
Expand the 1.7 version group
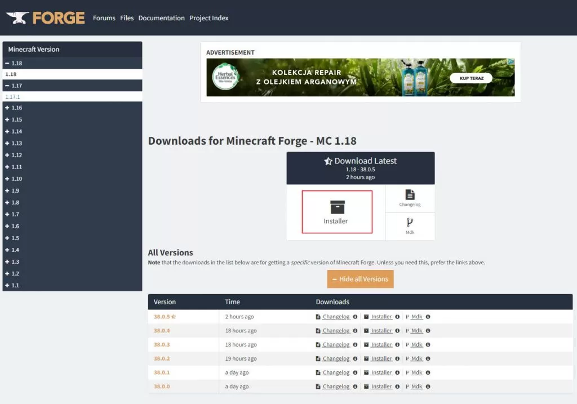(x=72, y=214)
